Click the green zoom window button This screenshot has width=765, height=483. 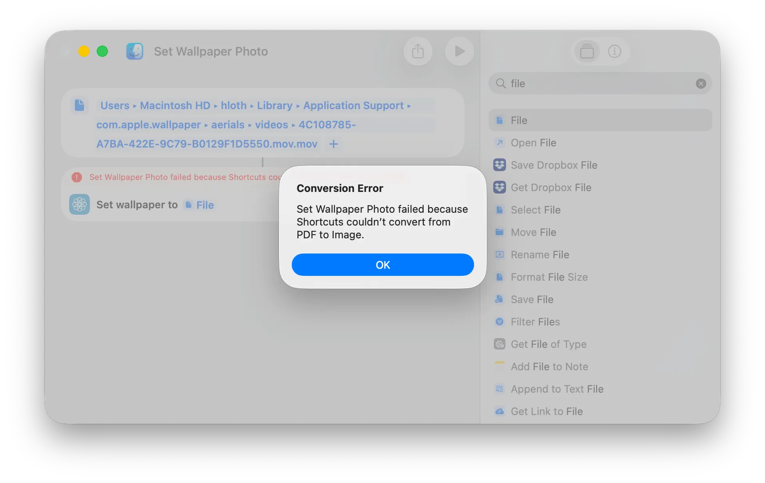[102, 51]
